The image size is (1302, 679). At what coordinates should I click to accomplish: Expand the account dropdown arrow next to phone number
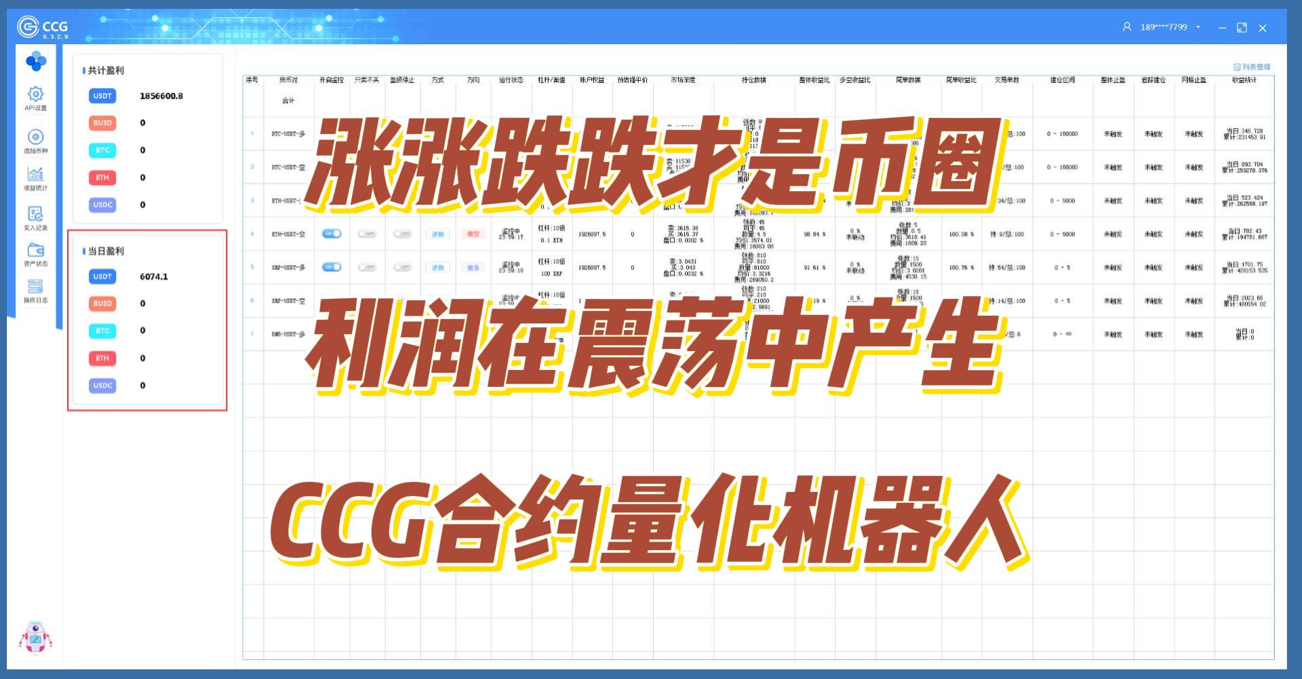(1198, 27)
